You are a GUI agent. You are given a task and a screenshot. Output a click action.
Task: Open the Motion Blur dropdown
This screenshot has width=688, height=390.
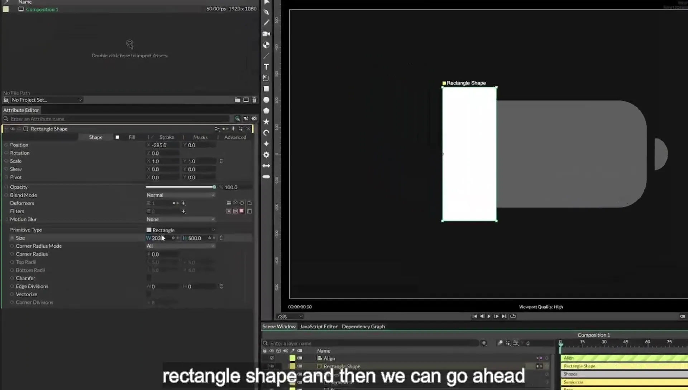tap(181, 219)
